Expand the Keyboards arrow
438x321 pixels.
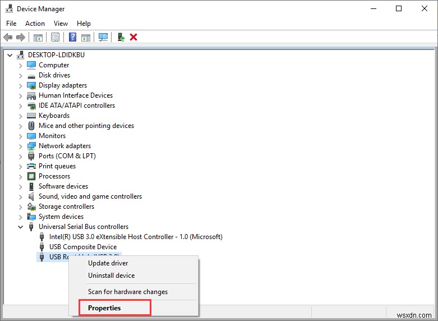click(x=20, y=116)
